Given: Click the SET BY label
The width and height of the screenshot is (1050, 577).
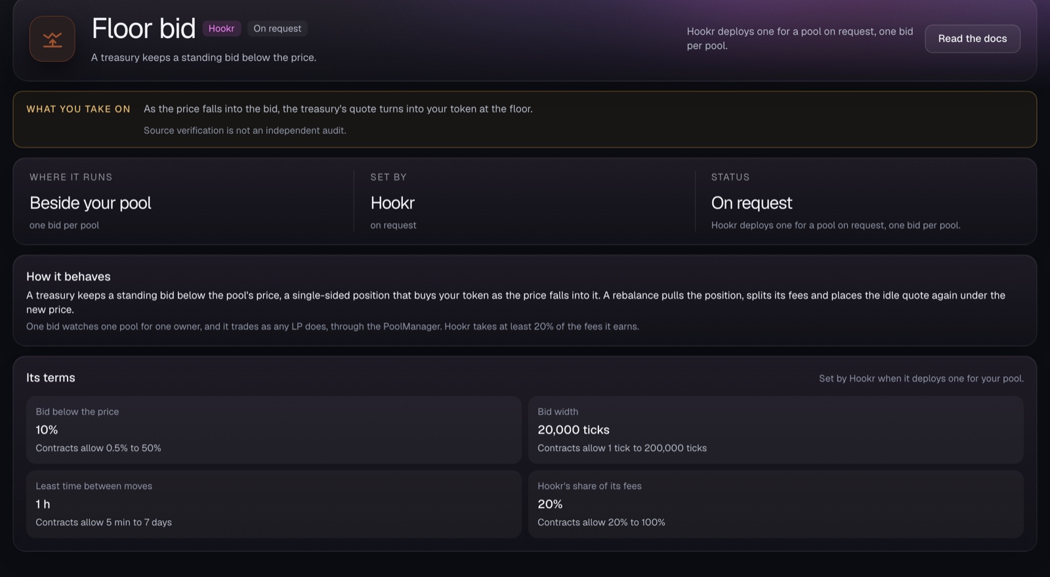Looking at the screenshot, I should point(388,177).
